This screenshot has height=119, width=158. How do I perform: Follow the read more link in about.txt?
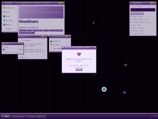coord(22,57)
